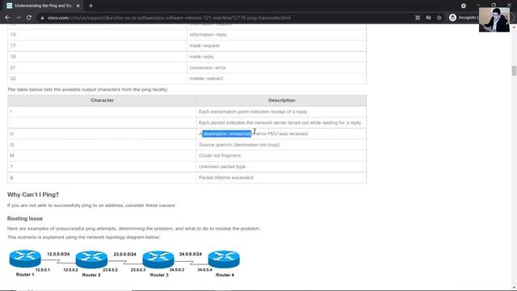Click the 'This scenario is explained' sentence
Screen dimensions: 517x291
pyautogui.click(x=83, y=237)
